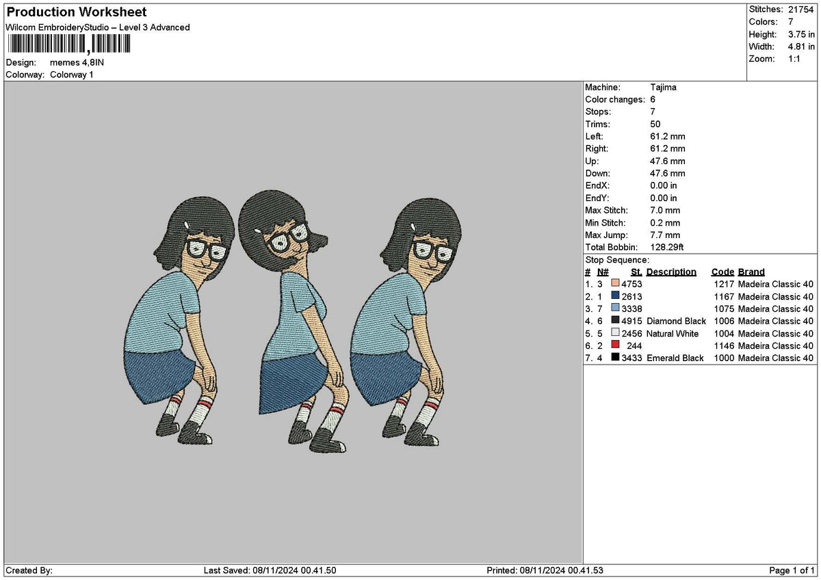Viewport: 821px width, 580px height.
Task: Click the Total Bobbin value 128.29ft
Action: [667, 248]
